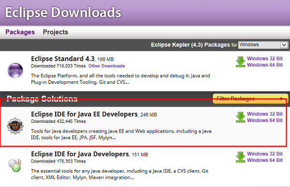Click the Eclipse IDE for Java EE Developers title
This screenshot has width=290, height=187.
click(84, 114)
